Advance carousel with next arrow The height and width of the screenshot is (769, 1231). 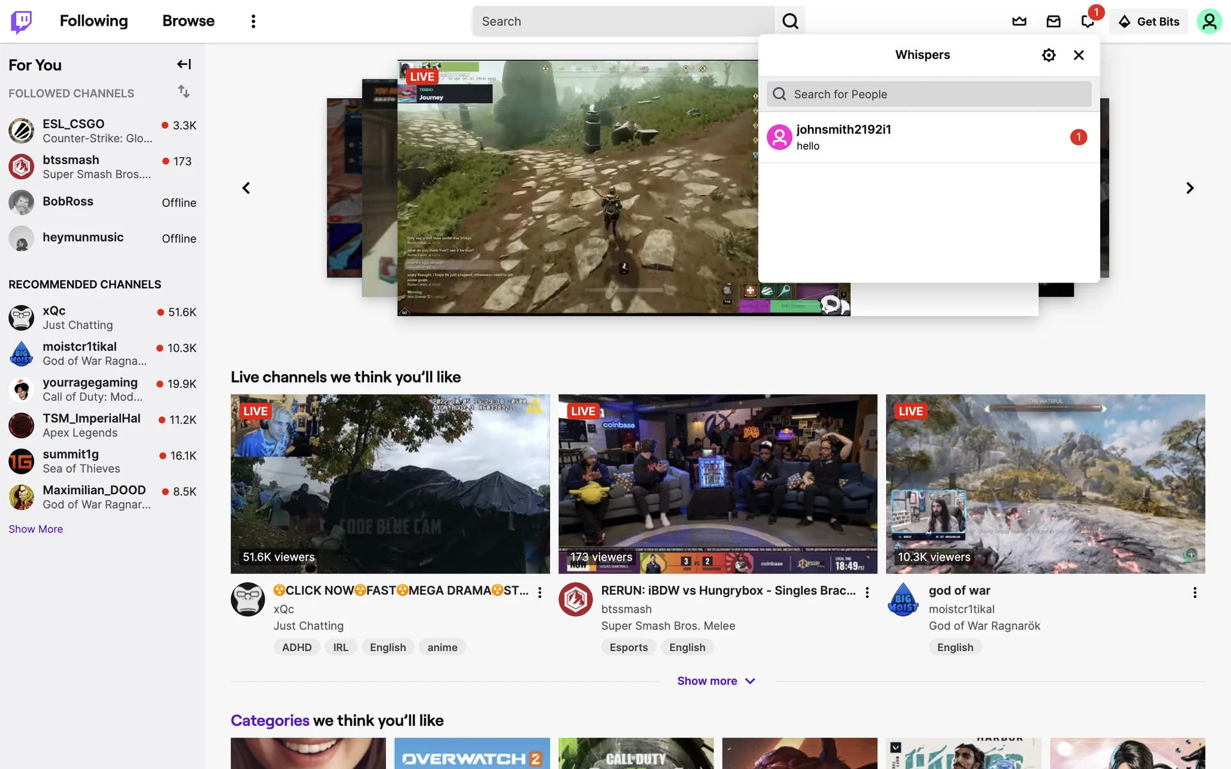tap(1189, 188)
